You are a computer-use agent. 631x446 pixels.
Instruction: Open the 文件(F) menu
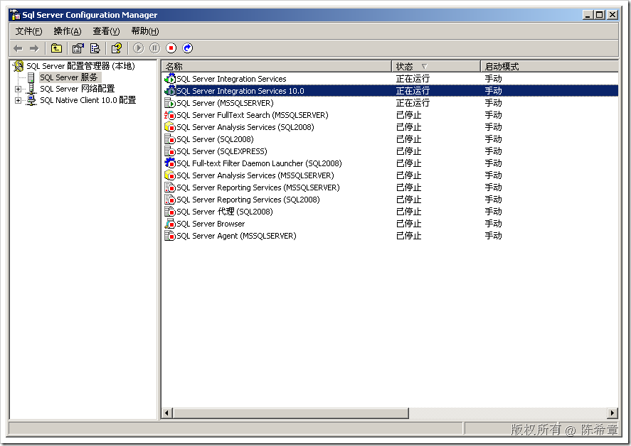[28, 31]
